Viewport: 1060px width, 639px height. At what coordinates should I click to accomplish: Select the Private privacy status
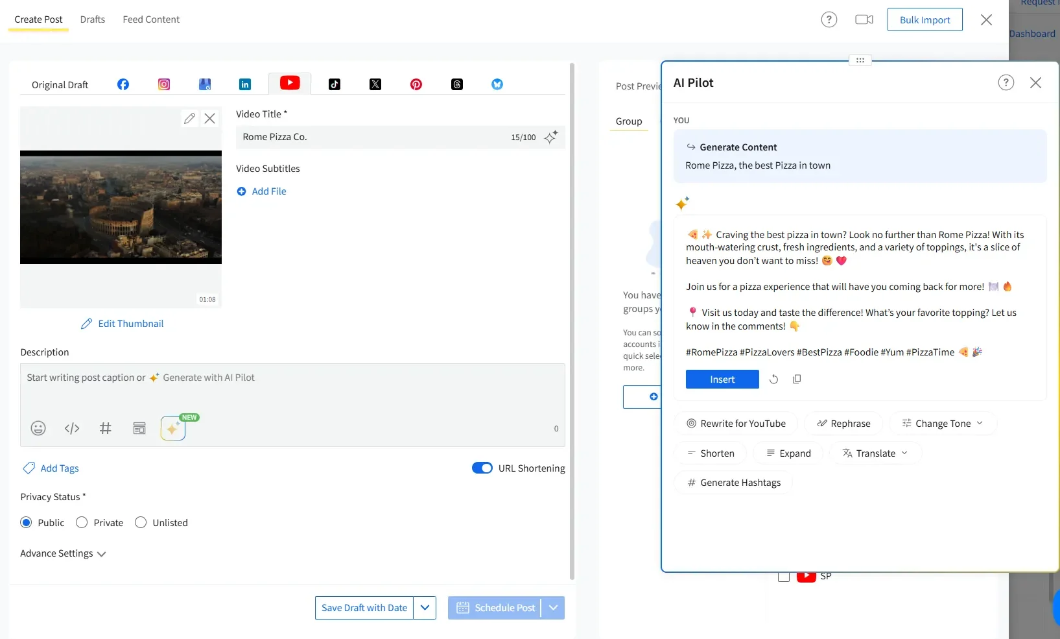coord(82,522)
